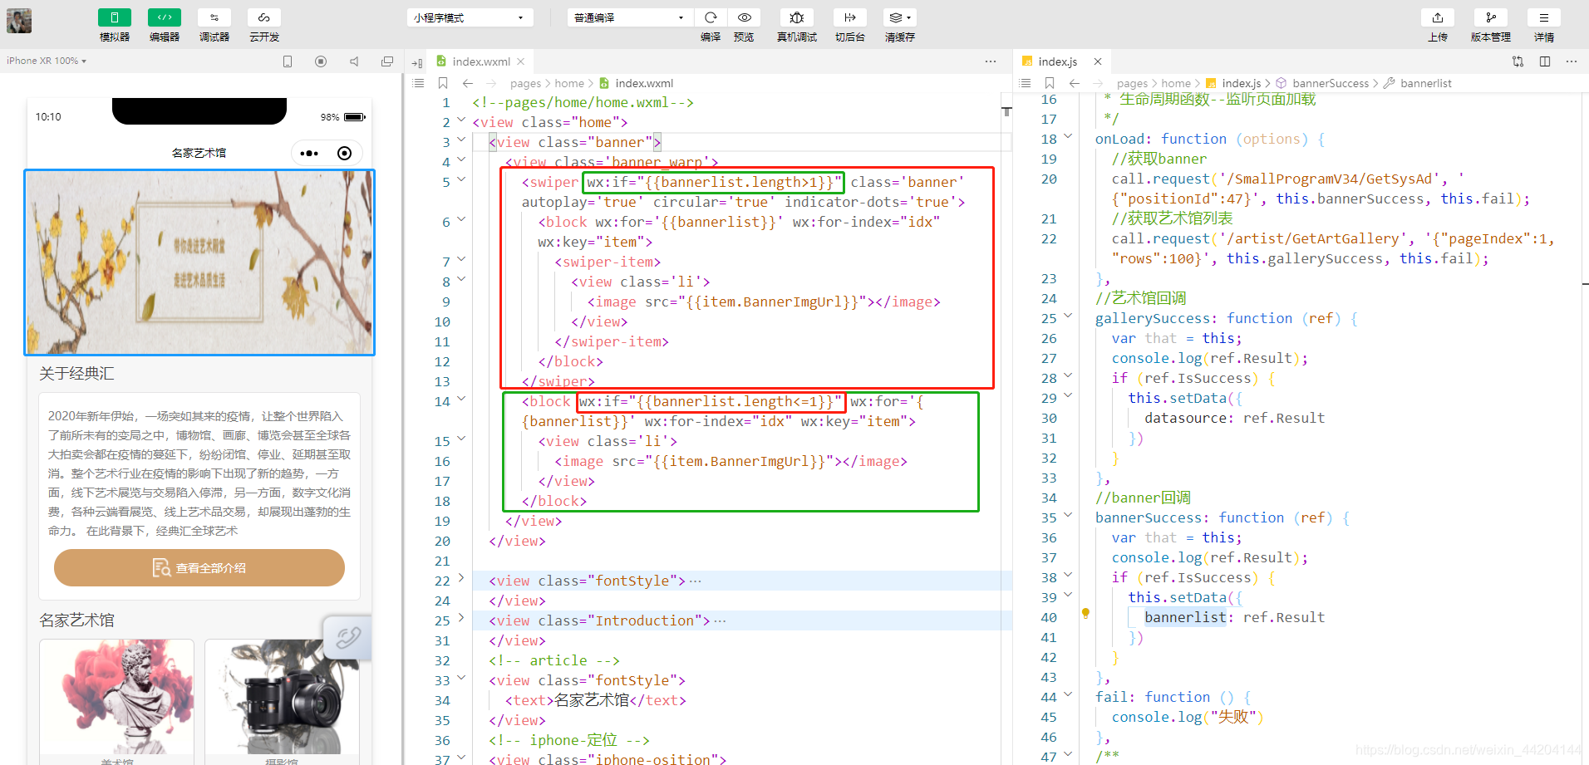Switch to the index.js tab
Screen dimensions: 1589x765
1056,61
